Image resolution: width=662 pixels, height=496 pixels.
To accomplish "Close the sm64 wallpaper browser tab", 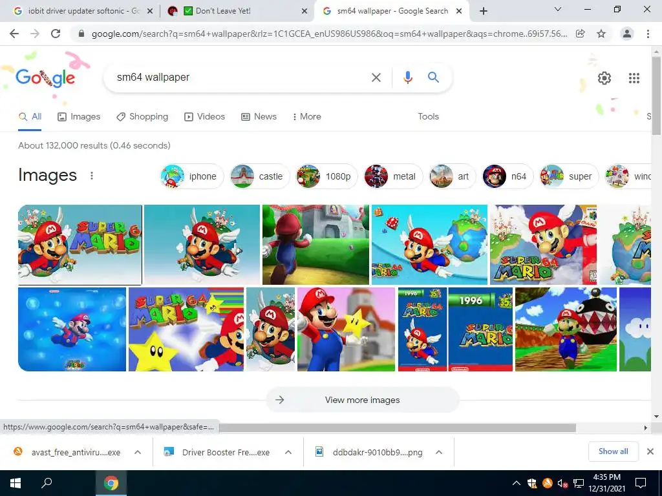I will 459,11.
